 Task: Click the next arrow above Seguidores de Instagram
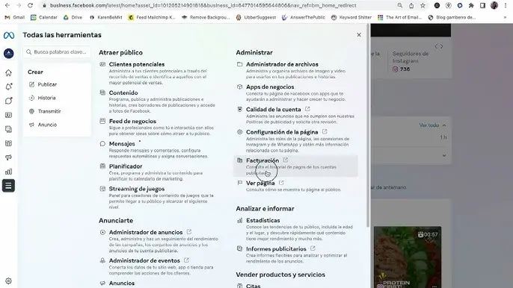coord(442,46)
